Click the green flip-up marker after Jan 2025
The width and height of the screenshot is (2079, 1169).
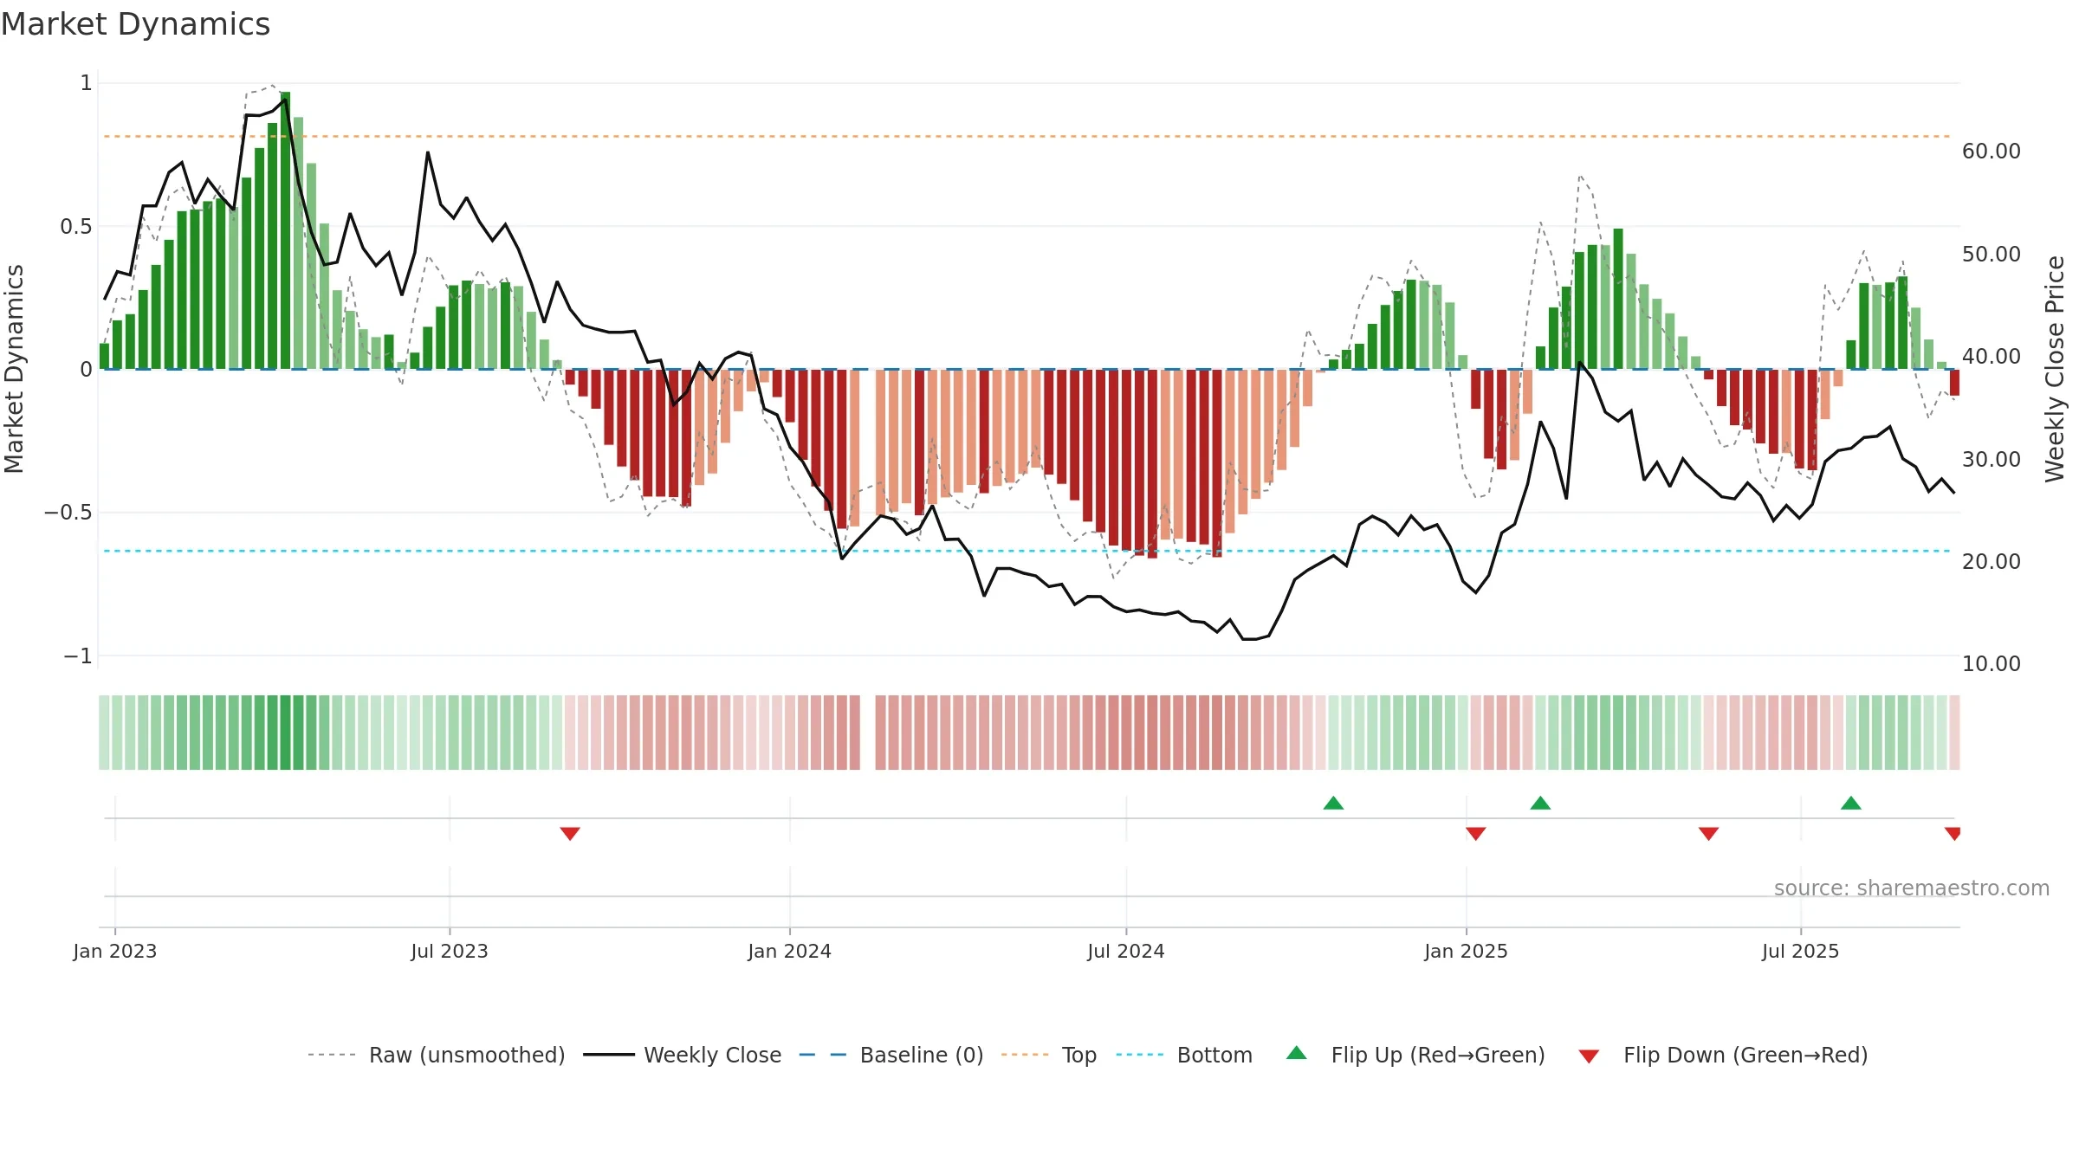[x=1540, y=803]
